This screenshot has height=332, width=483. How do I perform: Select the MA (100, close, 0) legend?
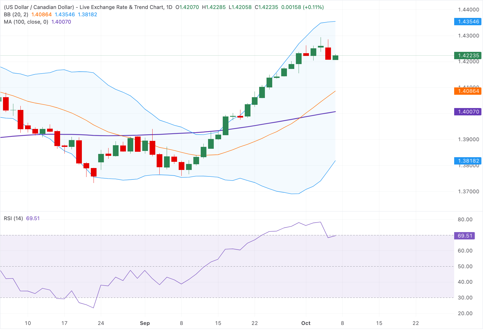coord(26,22)
